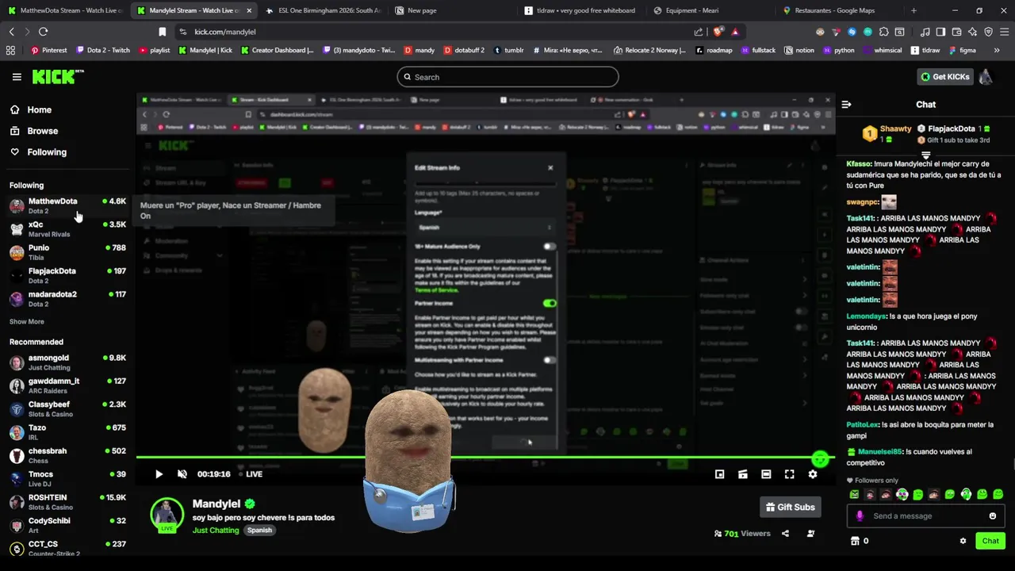1015x571 pixels.
Task: Open browser extensions puzzle icon
Action: click(884, 32)
